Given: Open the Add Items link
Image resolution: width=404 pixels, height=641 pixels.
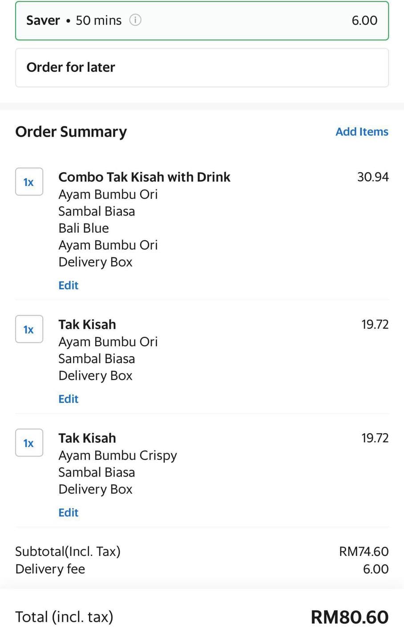Looking at the screenshot, I should [x=362, y=132].
